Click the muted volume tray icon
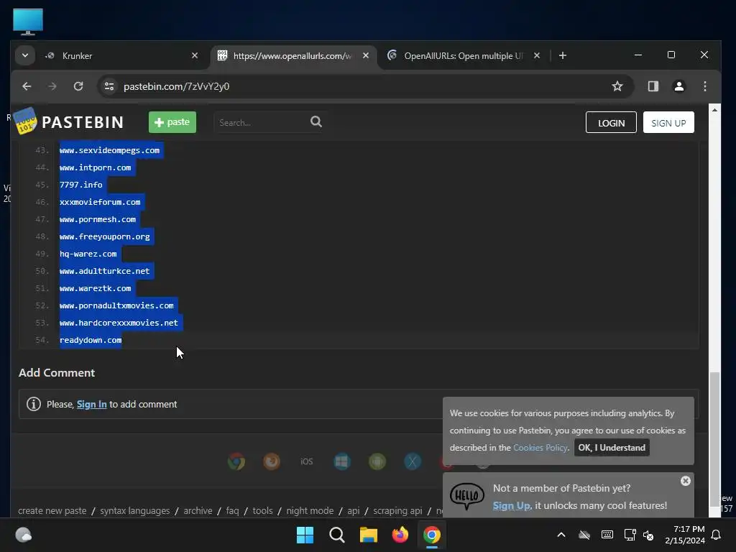 point(648,535)
